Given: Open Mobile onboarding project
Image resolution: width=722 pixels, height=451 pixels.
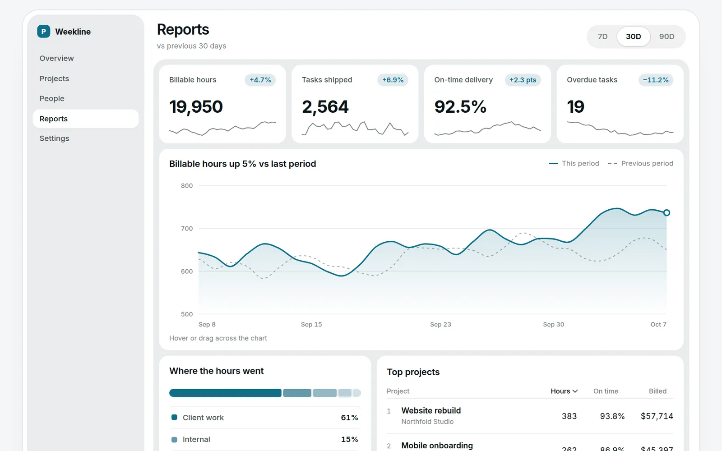Looking at the screenshot, I should pyautogui.click(x=437, y=446).
